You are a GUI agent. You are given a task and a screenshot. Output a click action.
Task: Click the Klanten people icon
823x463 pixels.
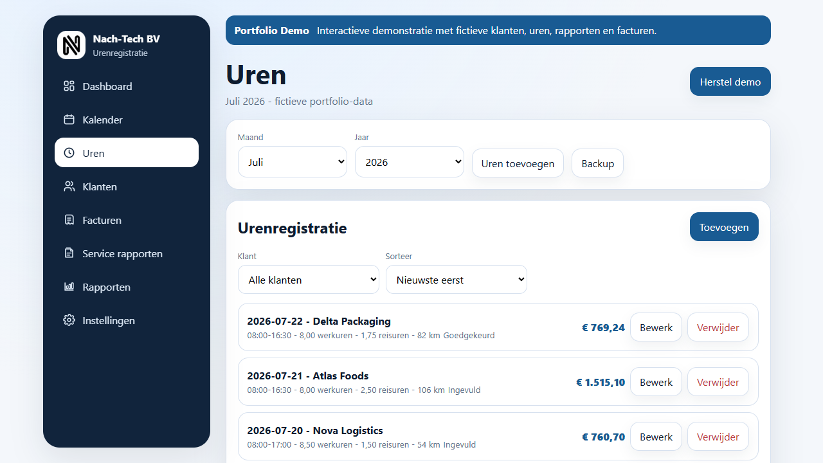click(x=69, y=186)
